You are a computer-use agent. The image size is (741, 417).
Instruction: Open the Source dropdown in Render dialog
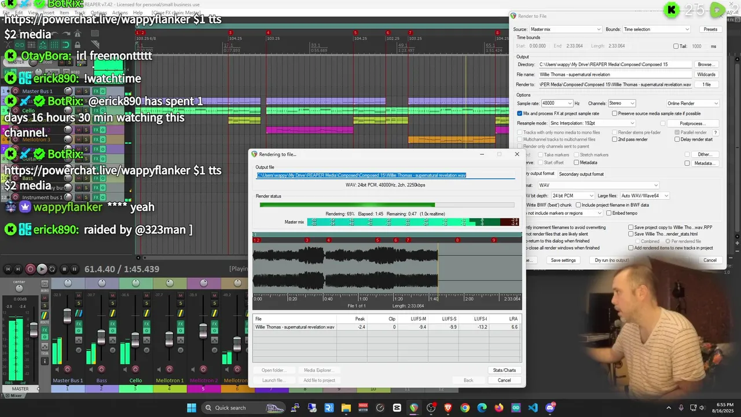coord(566,29)
